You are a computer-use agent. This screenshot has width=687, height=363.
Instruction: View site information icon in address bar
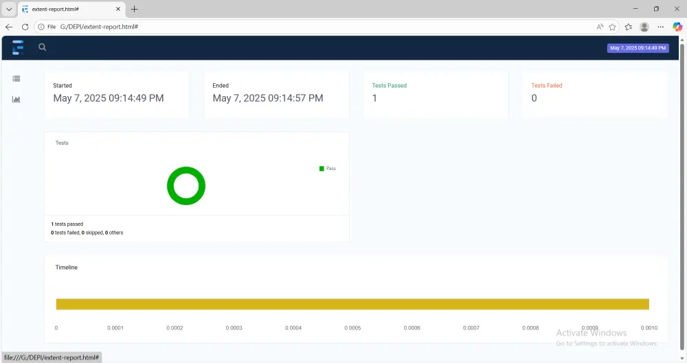41,27
